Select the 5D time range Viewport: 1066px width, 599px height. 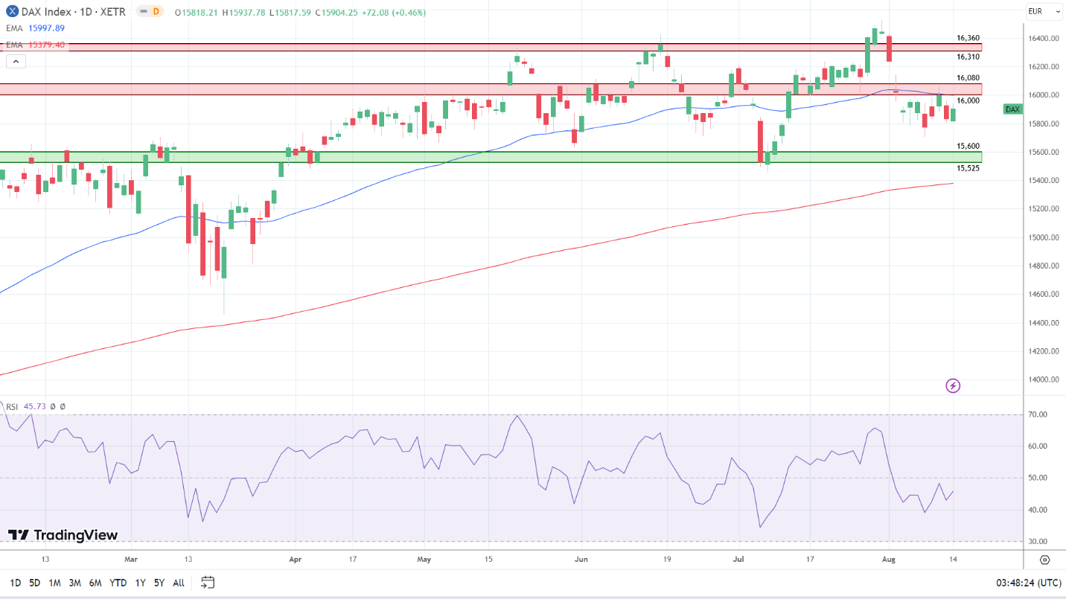(35, 583)
